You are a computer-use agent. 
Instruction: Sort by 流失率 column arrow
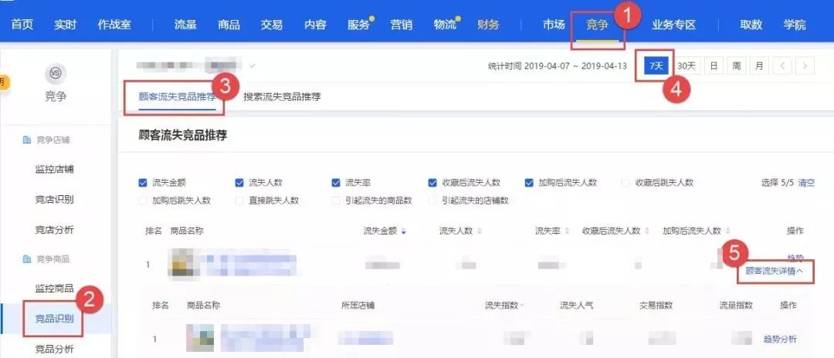pos(567,231)
